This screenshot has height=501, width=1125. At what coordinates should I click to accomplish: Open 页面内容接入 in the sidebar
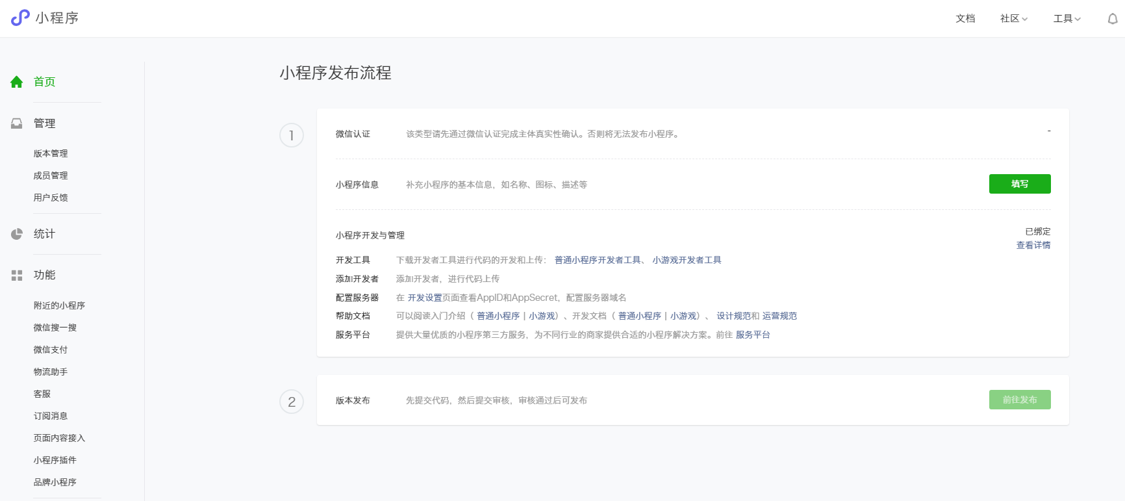click(x=59, y=438)
